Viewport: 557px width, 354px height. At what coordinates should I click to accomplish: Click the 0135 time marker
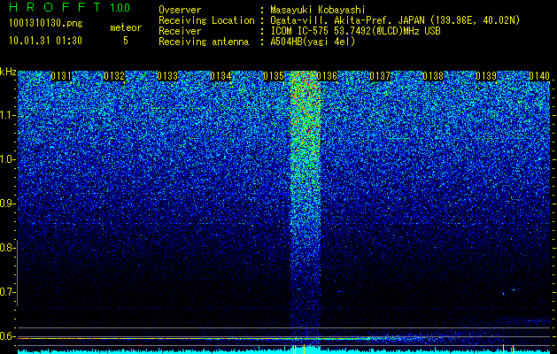tap(274, 76)
